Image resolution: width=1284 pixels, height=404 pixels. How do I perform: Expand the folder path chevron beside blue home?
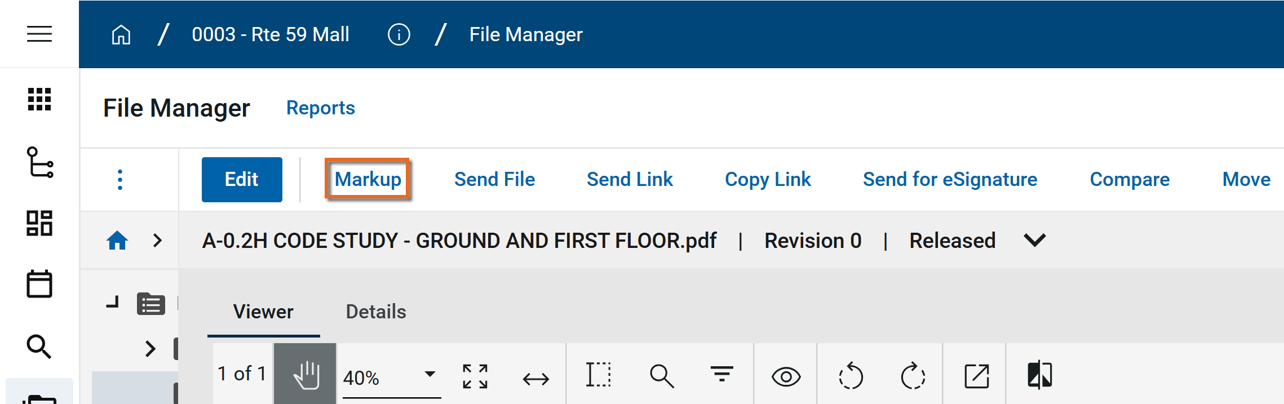point(158,241)
